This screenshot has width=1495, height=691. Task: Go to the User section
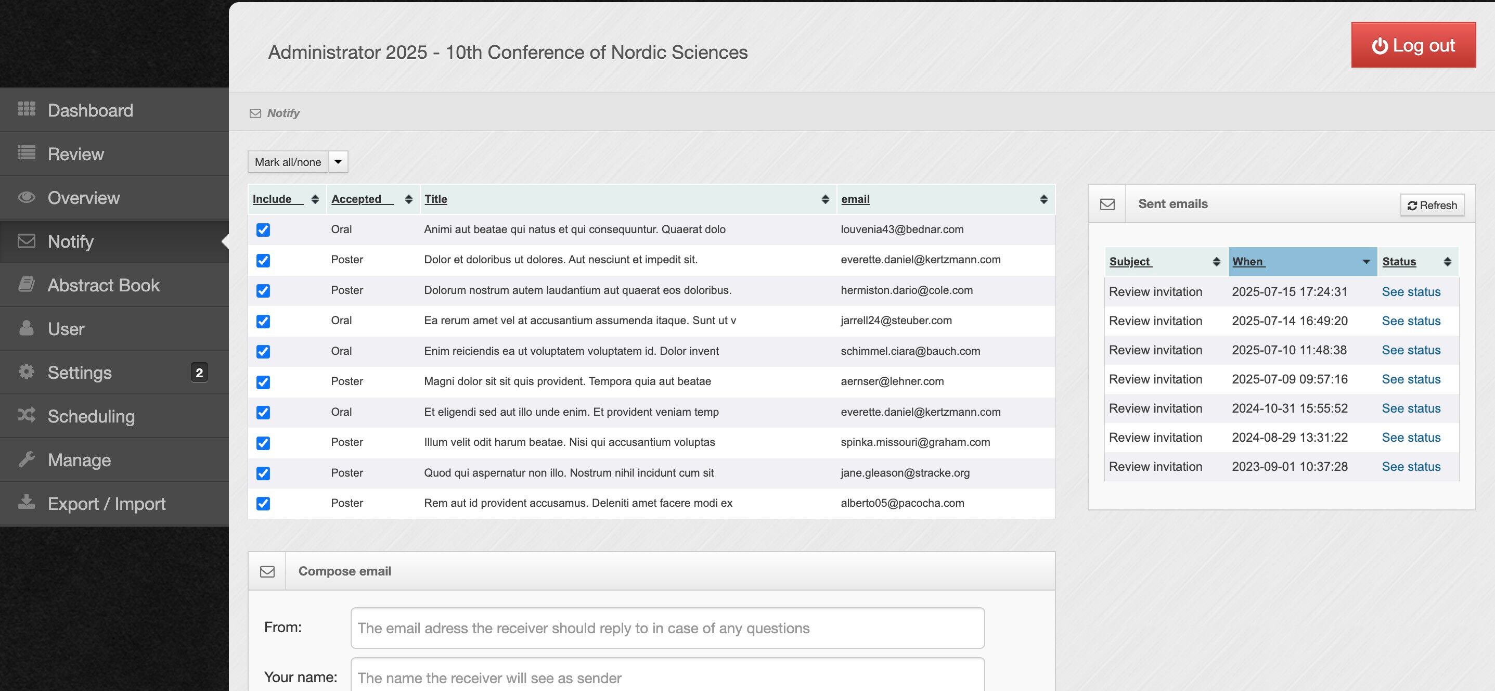click(x=66, y=329)
